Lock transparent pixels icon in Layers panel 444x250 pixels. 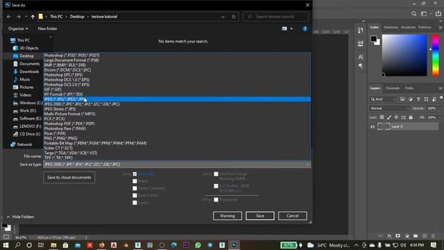(382, 117)
